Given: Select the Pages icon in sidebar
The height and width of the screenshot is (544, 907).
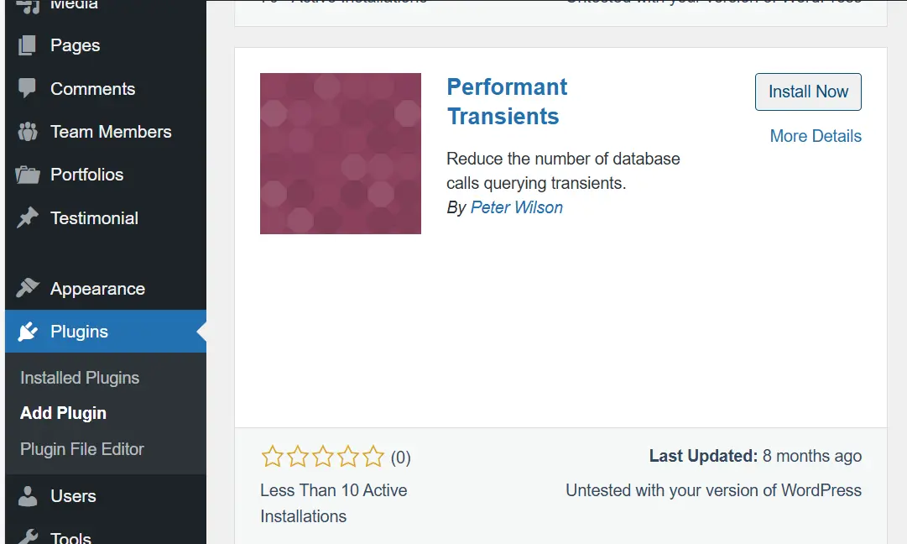Looking at the screenshot, I should 25,45.
